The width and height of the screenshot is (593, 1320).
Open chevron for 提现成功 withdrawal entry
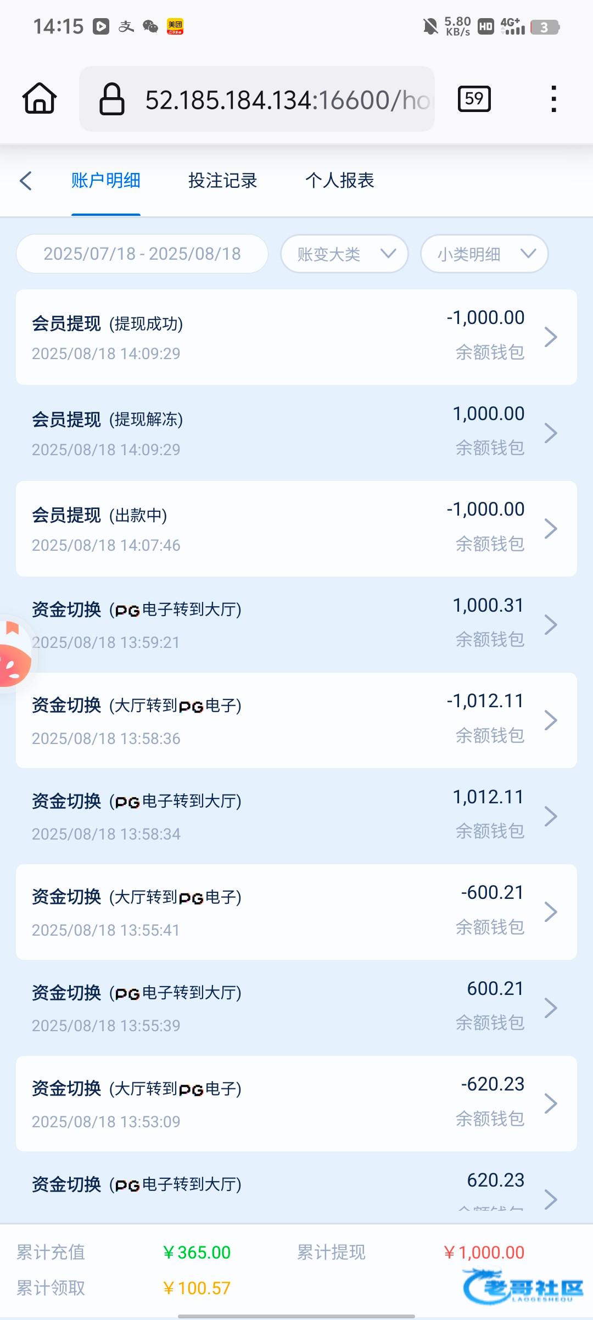[x=551, y=337]
